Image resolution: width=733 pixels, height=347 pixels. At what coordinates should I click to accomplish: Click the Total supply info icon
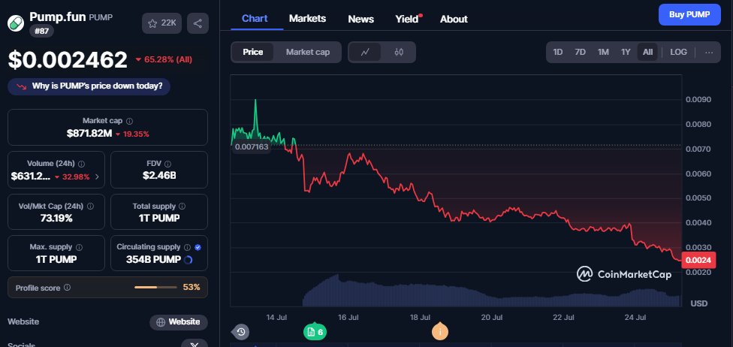click(x=182, y=207)
